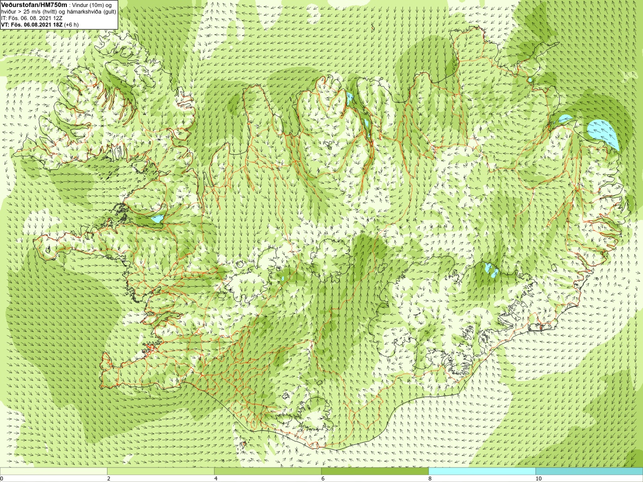Click the '6' tick label on scale
The image size is (643, 482).
pyautogui.click(x=323, y=478)
